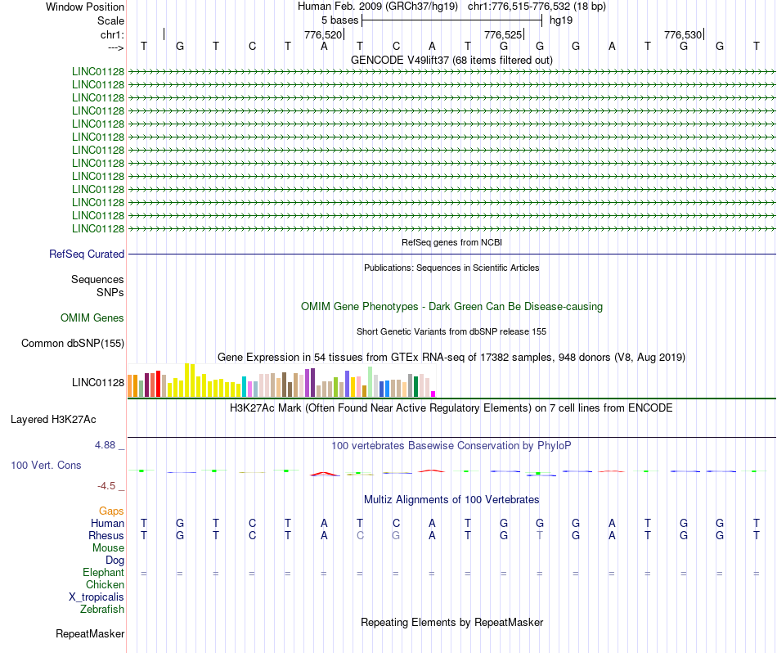Click the 'Basewise Conservation by PhyloP' title

451,446
